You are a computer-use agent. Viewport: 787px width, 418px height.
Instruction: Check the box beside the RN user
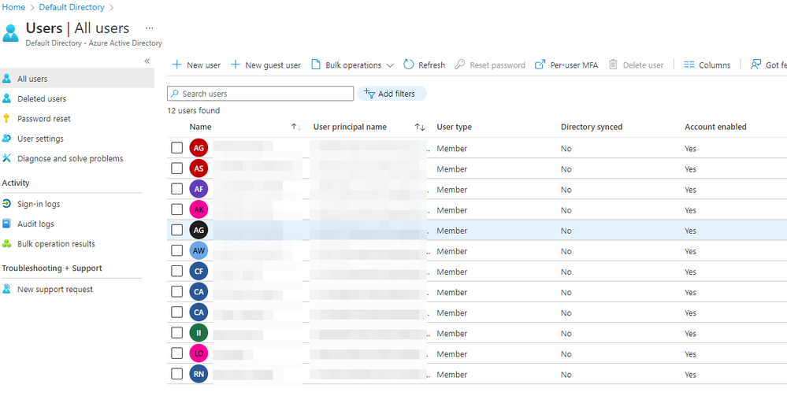coord(176,374)
